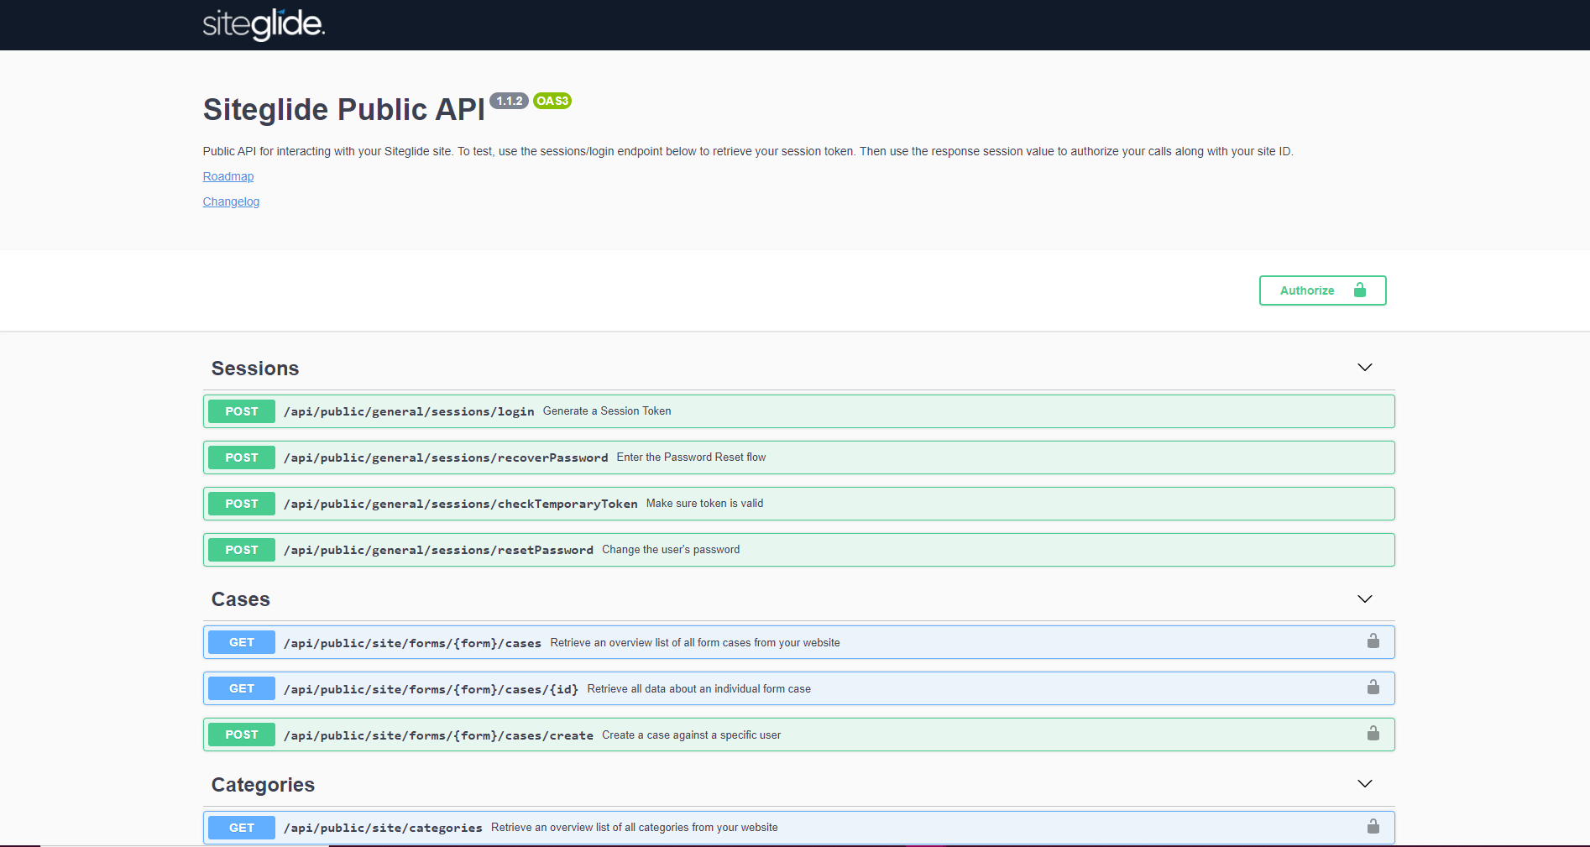Screen dimensions: 1590x847
Task: Expand GET forms/{form}/cases/{id} endpoint
Action: point(798,688)
